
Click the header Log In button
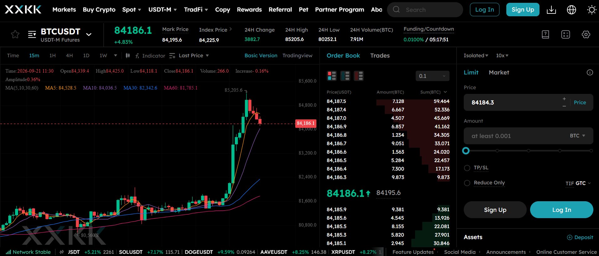click(484, 10)
